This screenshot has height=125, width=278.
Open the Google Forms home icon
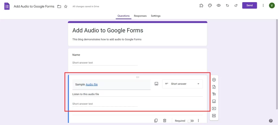point(7,6)
